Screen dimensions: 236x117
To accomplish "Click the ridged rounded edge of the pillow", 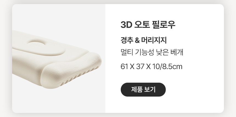I will coord(71,70).
